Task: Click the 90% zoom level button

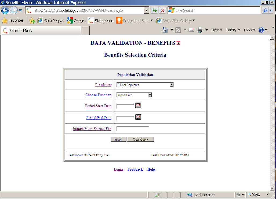Action: [254, 195]
